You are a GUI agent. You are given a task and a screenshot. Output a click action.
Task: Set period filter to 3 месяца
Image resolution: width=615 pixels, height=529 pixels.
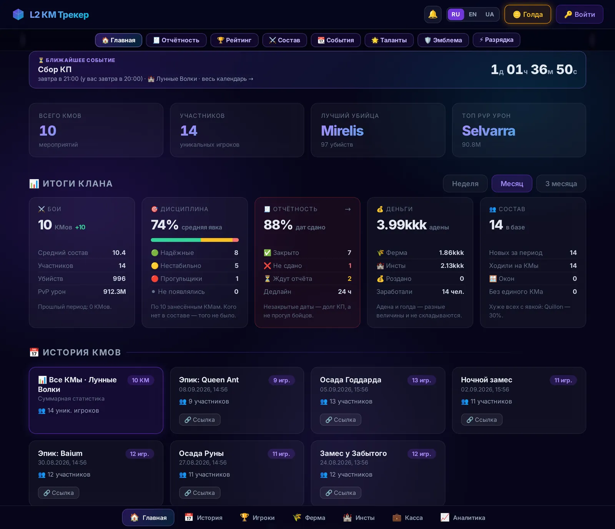point(561,184)
